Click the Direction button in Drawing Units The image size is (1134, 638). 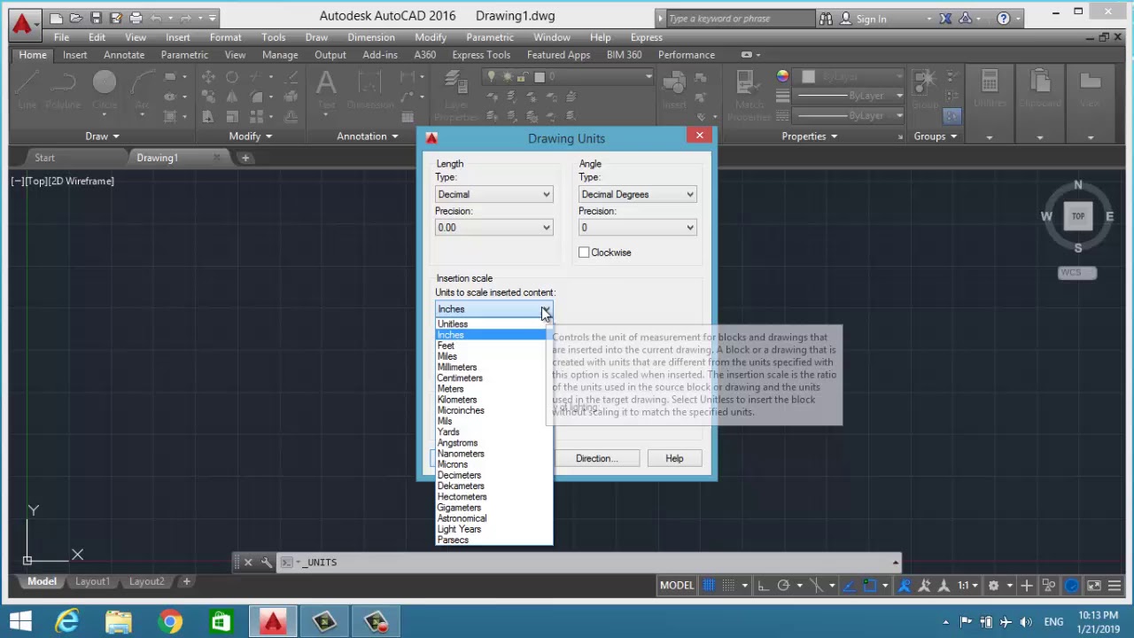click(x=596, y=458)
